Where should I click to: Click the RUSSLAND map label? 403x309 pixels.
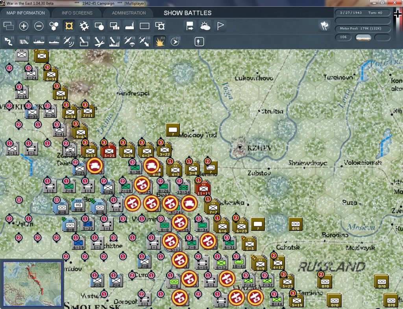(x=331, y=267)
